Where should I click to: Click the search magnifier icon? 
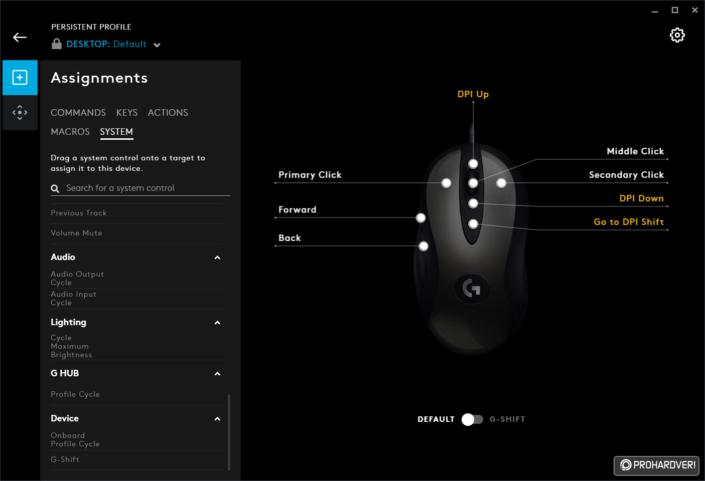click(55, 188)
